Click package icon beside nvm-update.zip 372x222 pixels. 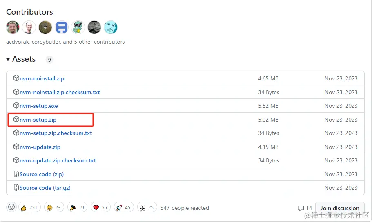[x=16, y=147]
